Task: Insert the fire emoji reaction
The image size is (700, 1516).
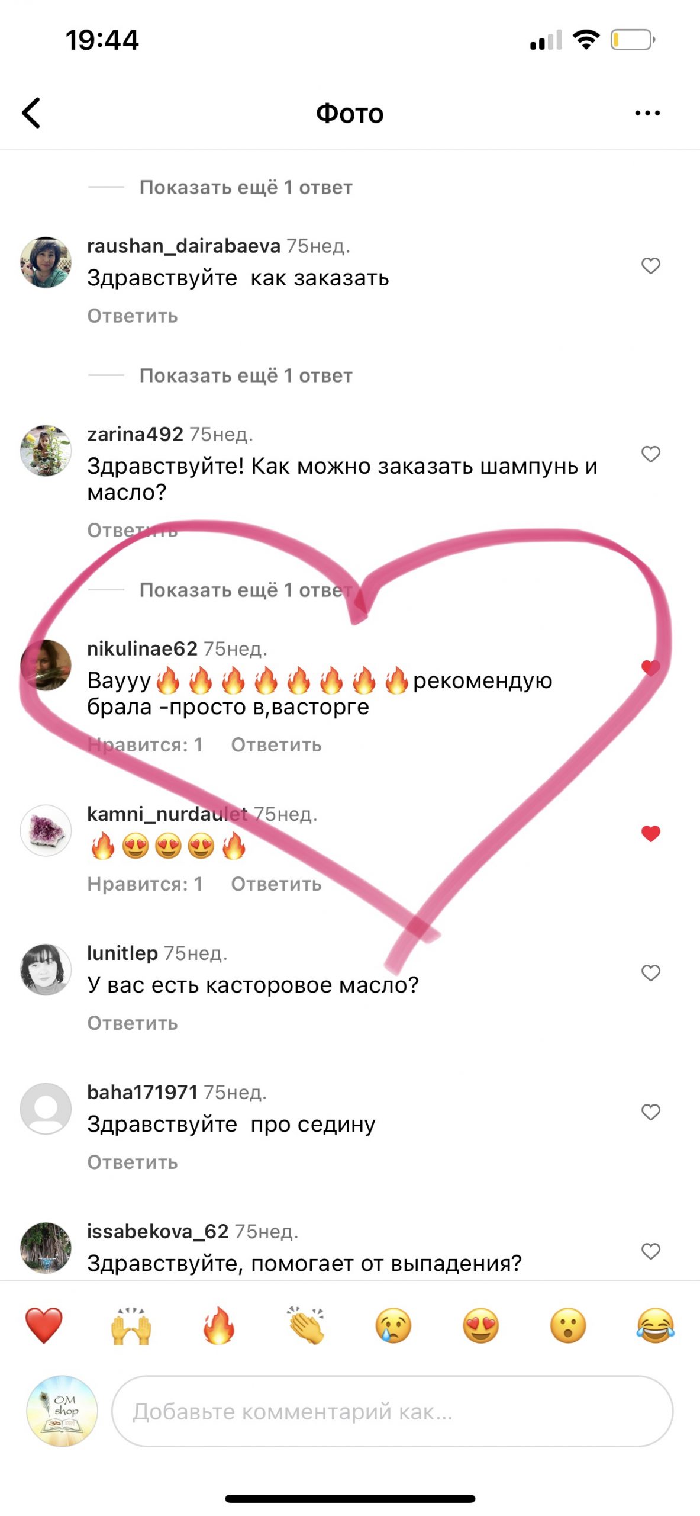Action: tap(218, 1325)
